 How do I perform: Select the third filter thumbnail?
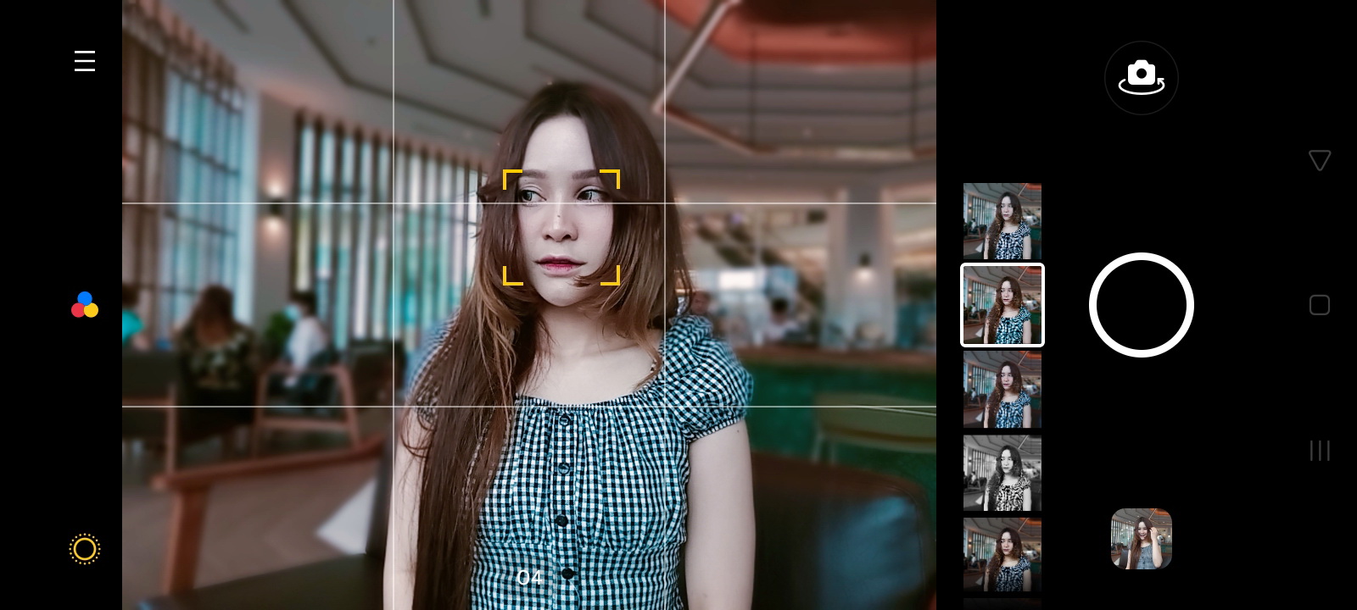point(1002,389)
